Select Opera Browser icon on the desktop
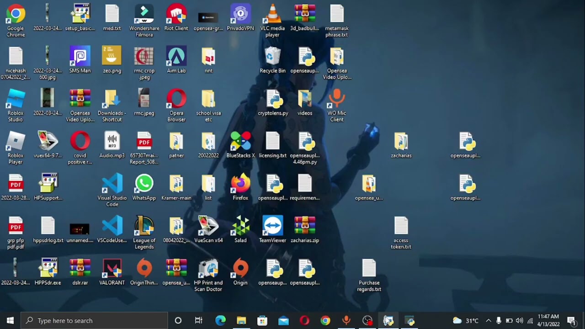This screenshot has height=329, width=585. (x=176, y=106)
